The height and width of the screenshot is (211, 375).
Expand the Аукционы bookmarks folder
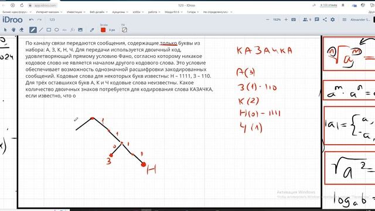pos(120,12)
